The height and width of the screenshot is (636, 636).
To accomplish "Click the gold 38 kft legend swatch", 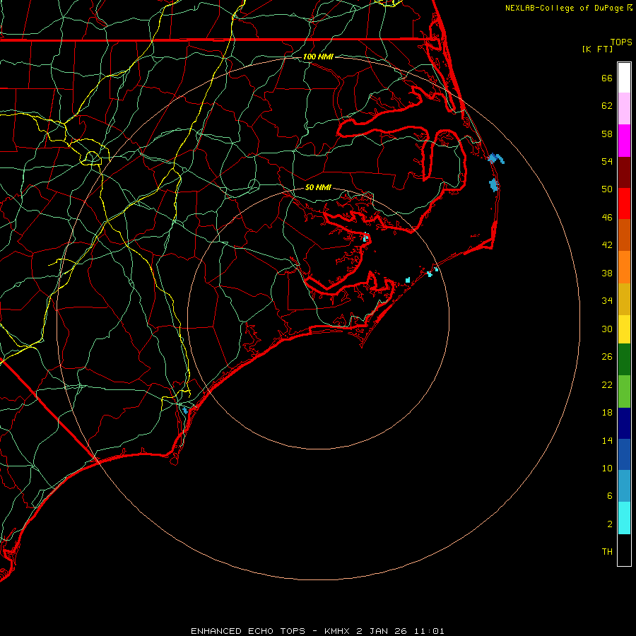I will click(x=624, y=298).
